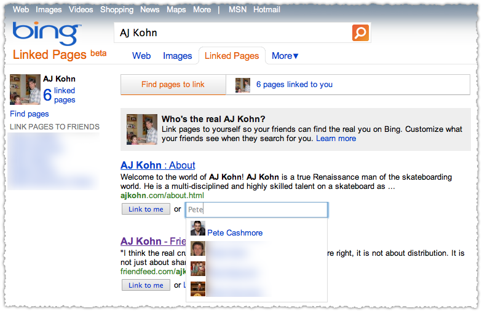Choose the fourth avatar in friend suggestions
Image resolution: width=482 pixels, height=311 pixels.
pyautogui.click(x=198, y=289)
